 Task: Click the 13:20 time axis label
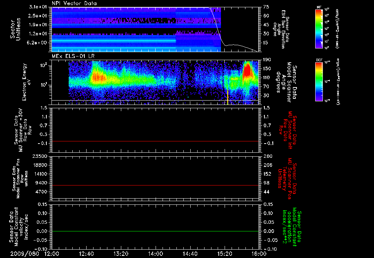(x=121, y=254)
